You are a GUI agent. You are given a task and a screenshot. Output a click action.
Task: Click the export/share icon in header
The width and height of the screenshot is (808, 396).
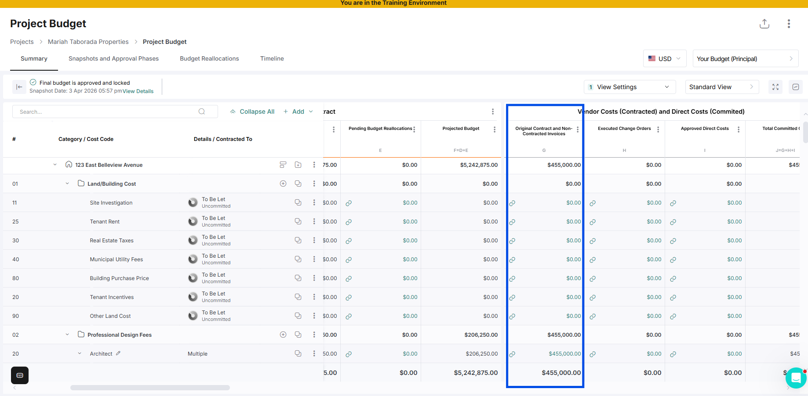pyautogui.click(x=764, y=24)
